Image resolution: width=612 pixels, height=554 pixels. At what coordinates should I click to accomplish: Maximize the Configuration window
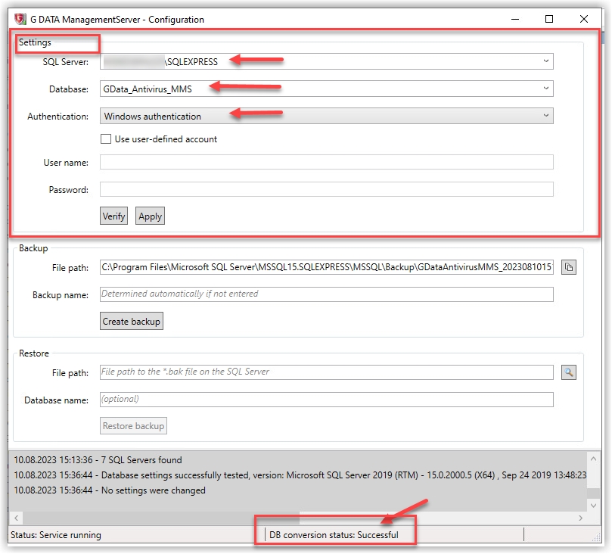[x=548, y=19]
